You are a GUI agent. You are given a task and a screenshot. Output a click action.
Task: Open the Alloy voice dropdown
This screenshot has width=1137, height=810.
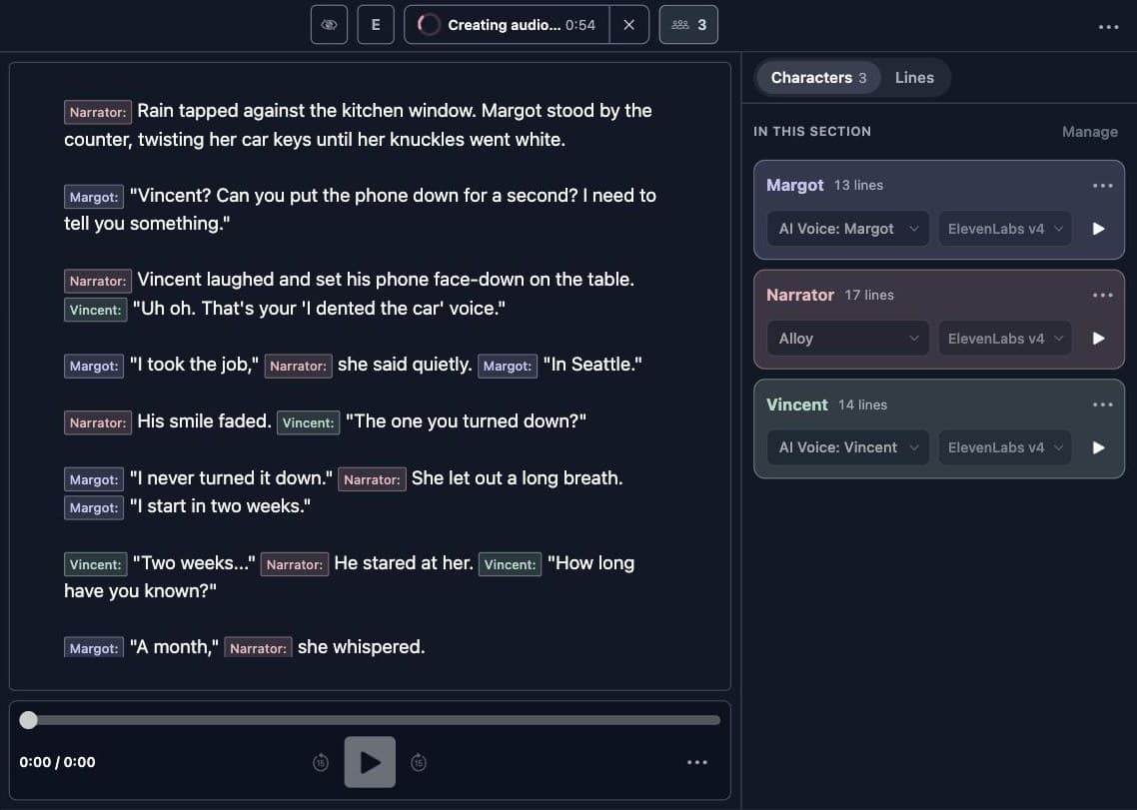(x=847, y=339)
